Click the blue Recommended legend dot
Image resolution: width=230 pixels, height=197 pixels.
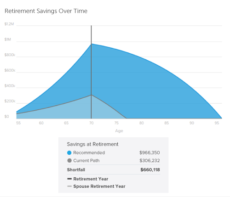click(x=69, y=153)
